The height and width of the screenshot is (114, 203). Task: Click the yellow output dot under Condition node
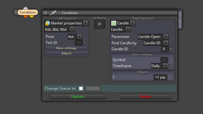pyautogui.click(x=32, y=16)
